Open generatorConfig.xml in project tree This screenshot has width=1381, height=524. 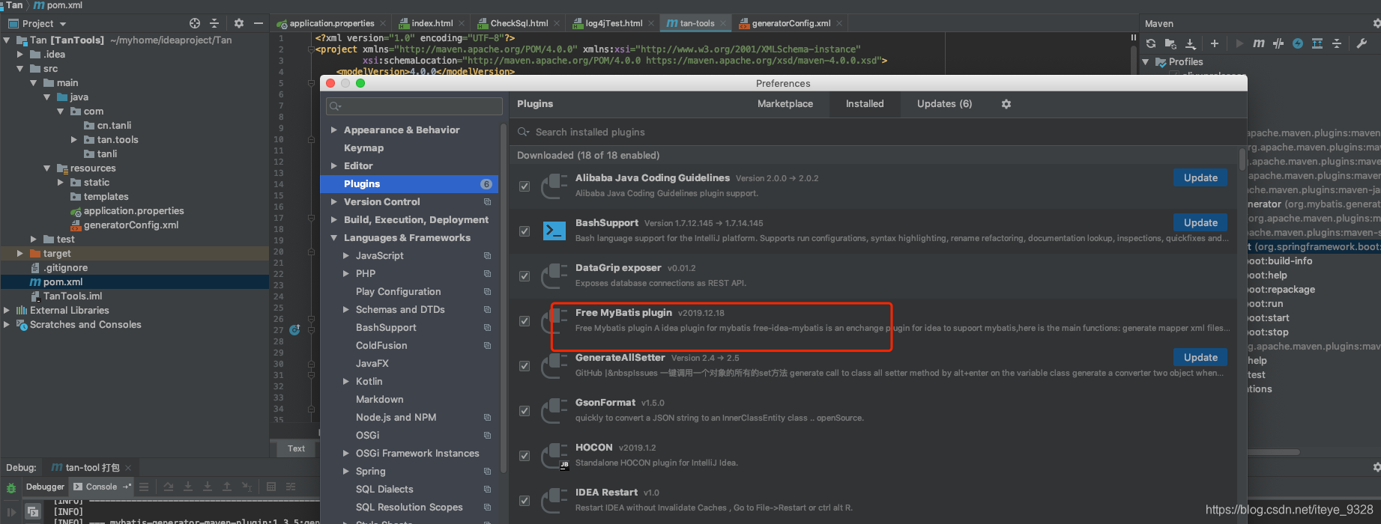[x=131, y=225]
